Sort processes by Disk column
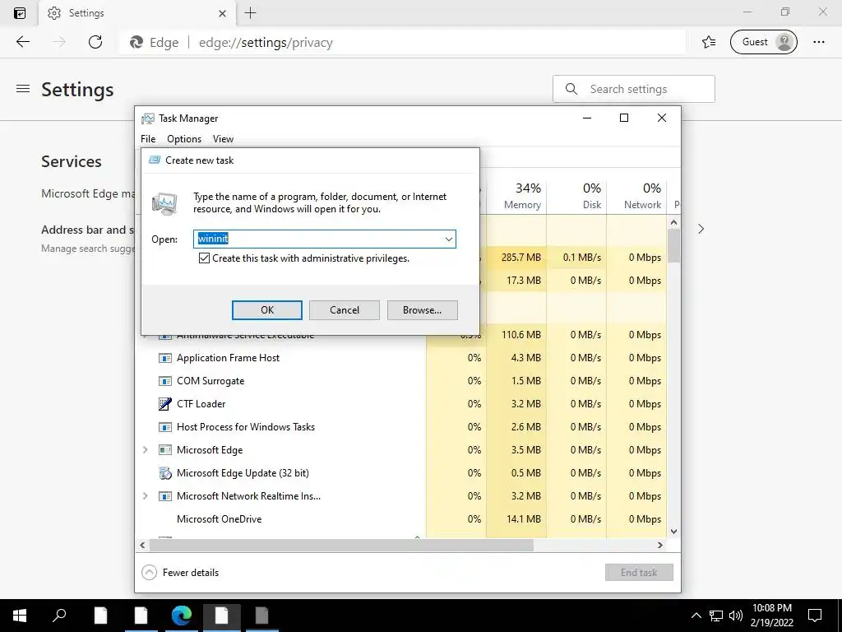 click(576, 196)
